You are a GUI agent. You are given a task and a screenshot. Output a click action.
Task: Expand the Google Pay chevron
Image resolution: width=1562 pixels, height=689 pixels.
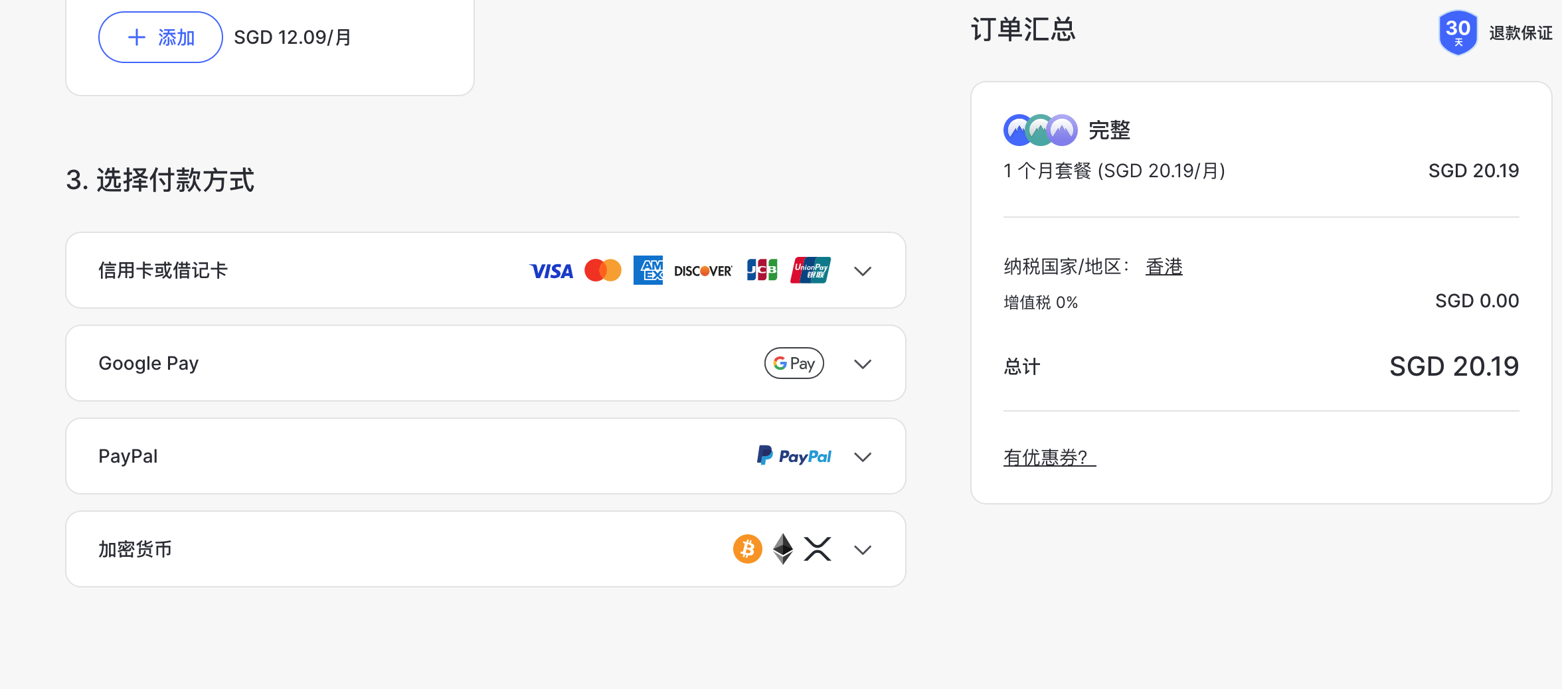(x=863, y=364)
